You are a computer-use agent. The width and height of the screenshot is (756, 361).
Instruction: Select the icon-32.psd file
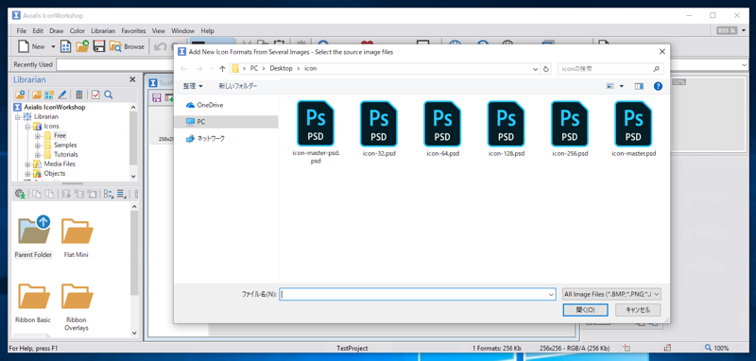click(x=379, y=129)
